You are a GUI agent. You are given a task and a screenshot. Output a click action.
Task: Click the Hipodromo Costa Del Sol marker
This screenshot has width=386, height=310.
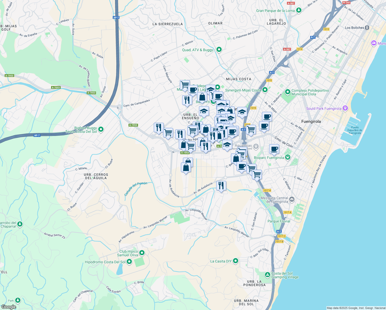129,262
